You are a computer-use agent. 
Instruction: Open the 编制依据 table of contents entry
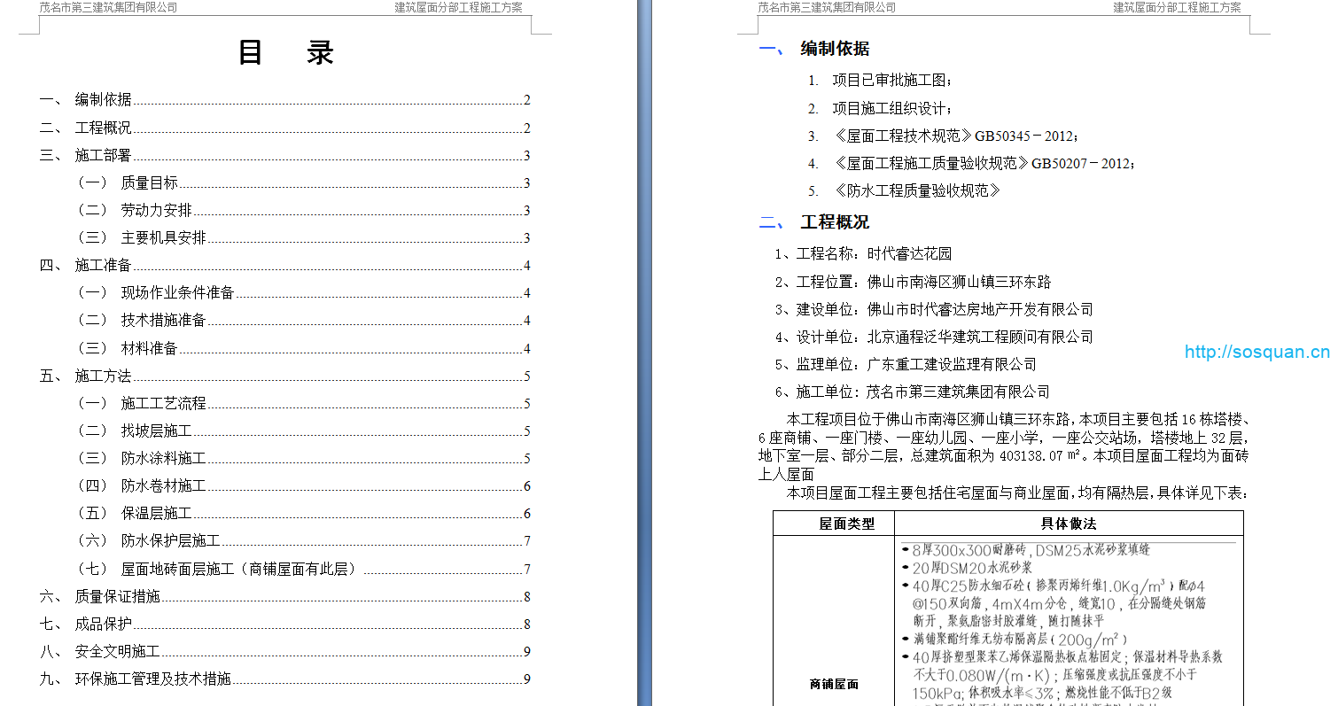[104, 100]
